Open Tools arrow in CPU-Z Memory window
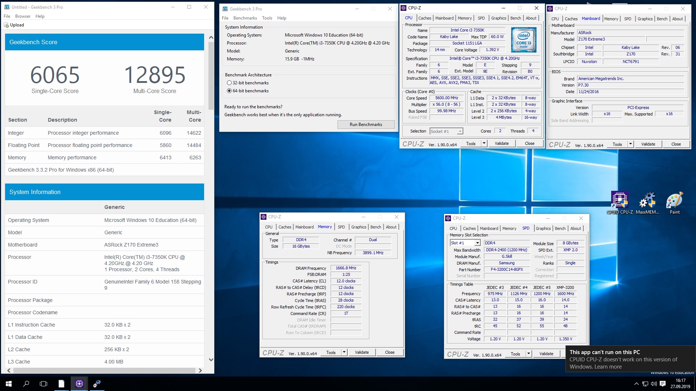This screenshot has height=391, width=696. pyautogui.click(x=344, y=352)
